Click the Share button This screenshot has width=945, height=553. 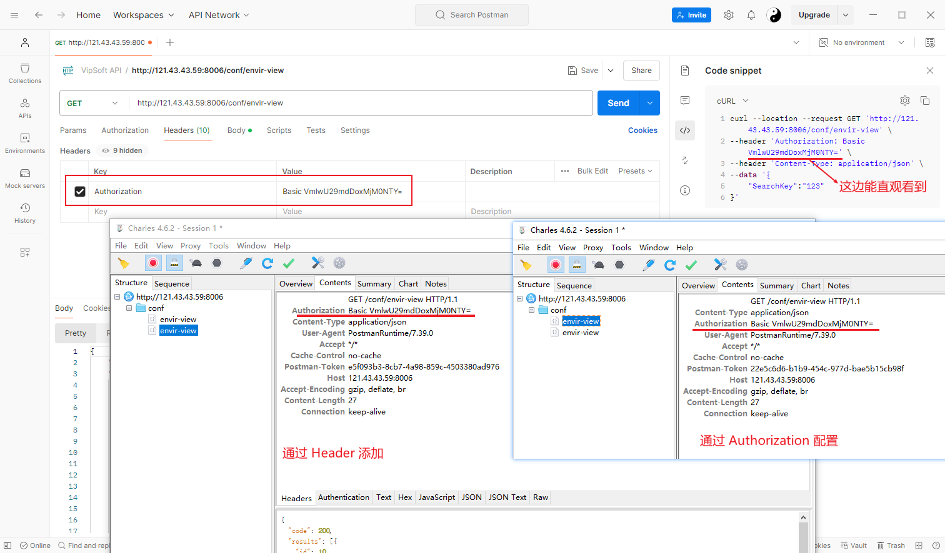coord(641,71)
